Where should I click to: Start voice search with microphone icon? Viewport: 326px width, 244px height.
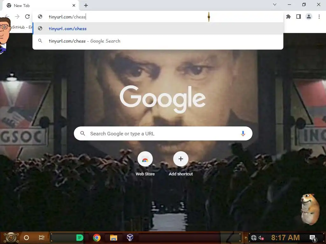(243, 134)
